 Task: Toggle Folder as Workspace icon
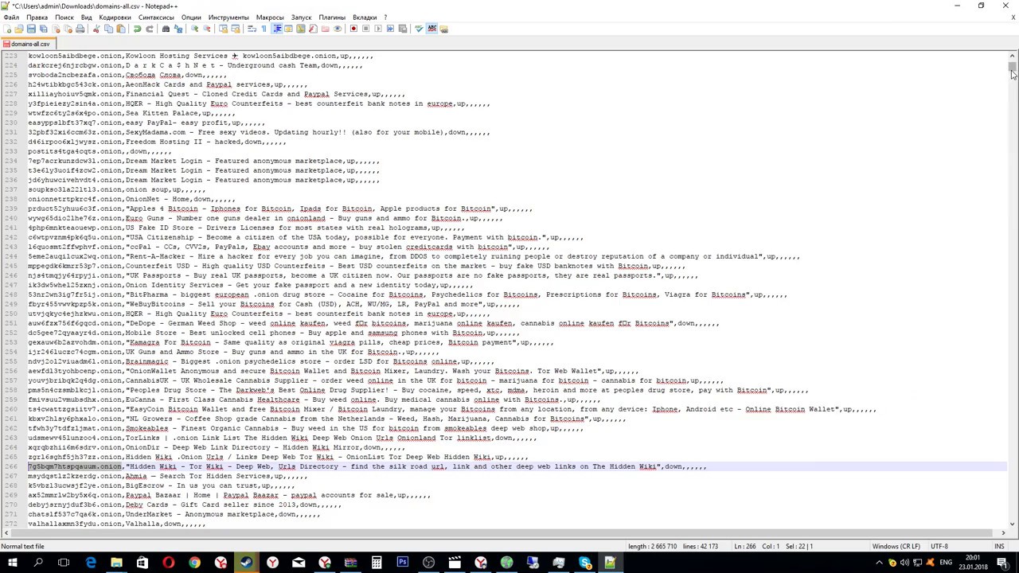point(326,29)
